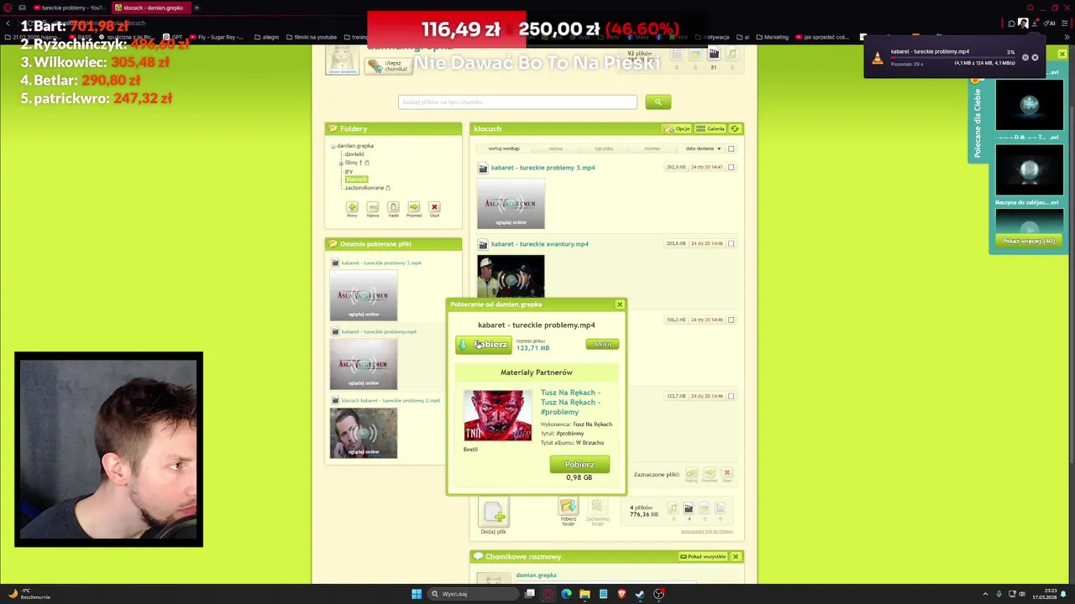1075x604 pixels.
Task: Create new folder with Nowy icon
Action: [x=352, y=207]
